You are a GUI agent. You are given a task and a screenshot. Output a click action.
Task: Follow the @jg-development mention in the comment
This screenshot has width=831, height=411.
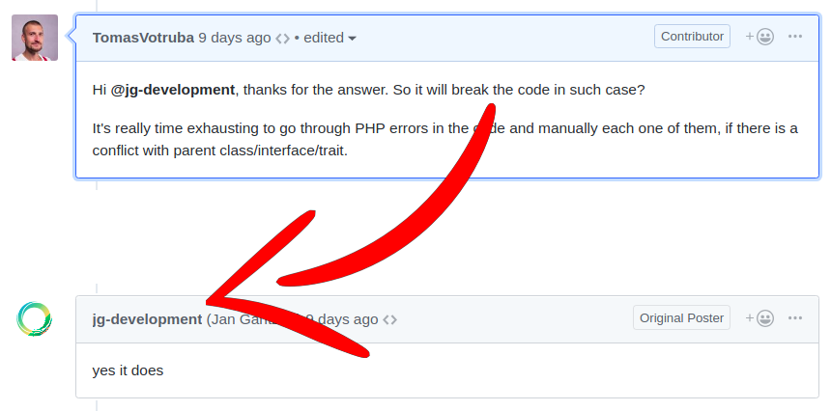tap(173, 90)
